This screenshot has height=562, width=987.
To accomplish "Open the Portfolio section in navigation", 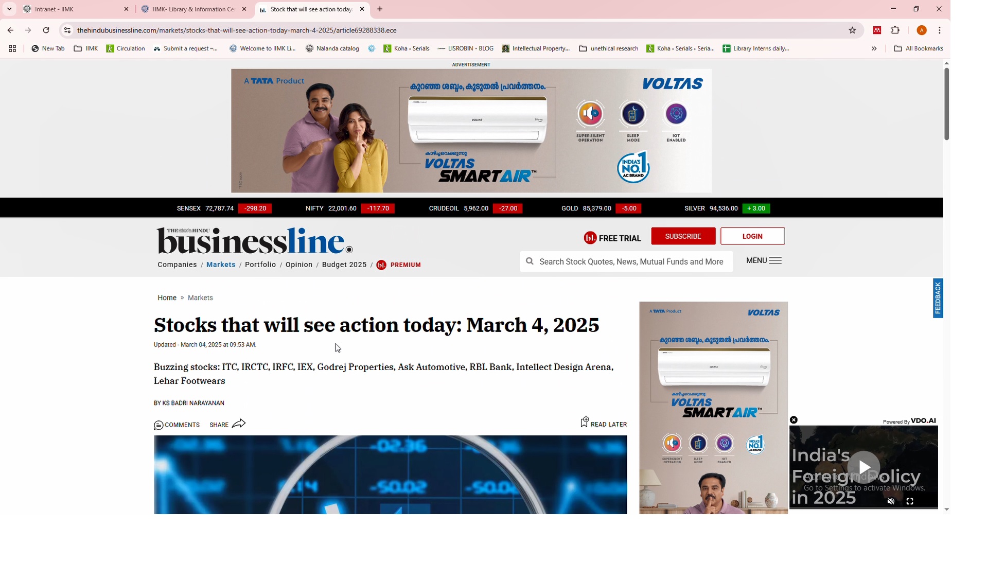I will click(260, 265).
